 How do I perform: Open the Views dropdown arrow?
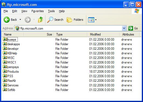96,20
